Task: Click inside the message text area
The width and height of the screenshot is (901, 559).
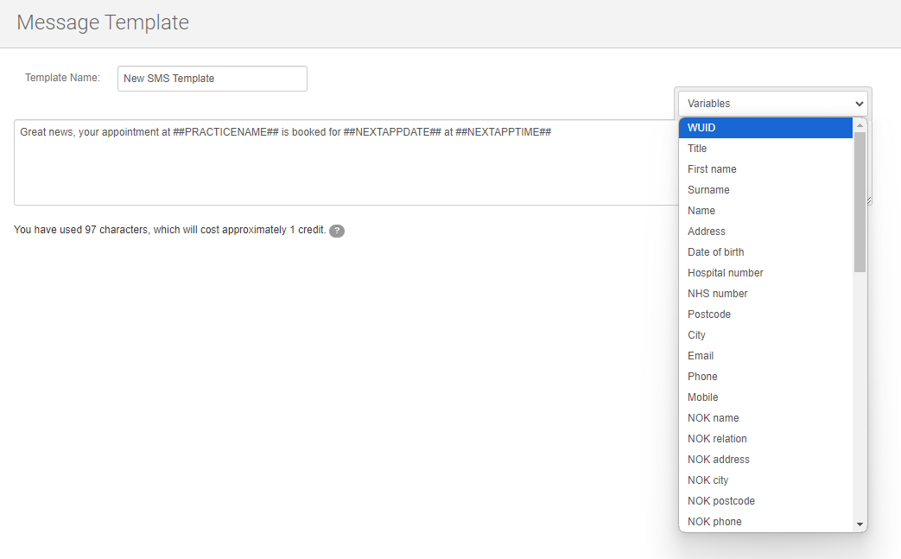Action: tap(346, 162)
